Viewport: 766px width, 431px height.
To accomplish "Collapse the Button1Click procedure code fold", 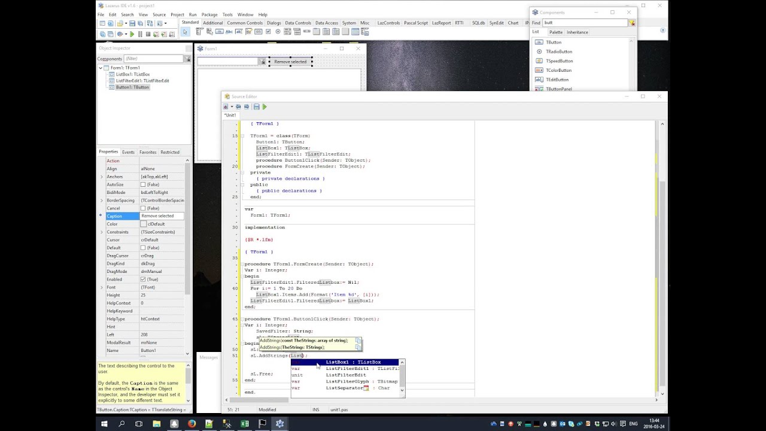I will coord(242,319).
